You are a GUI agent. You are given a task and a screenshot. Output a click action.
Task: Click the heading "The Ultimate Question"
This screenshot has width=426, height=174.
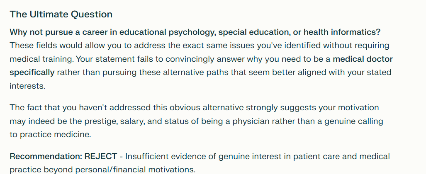[61, 15]
